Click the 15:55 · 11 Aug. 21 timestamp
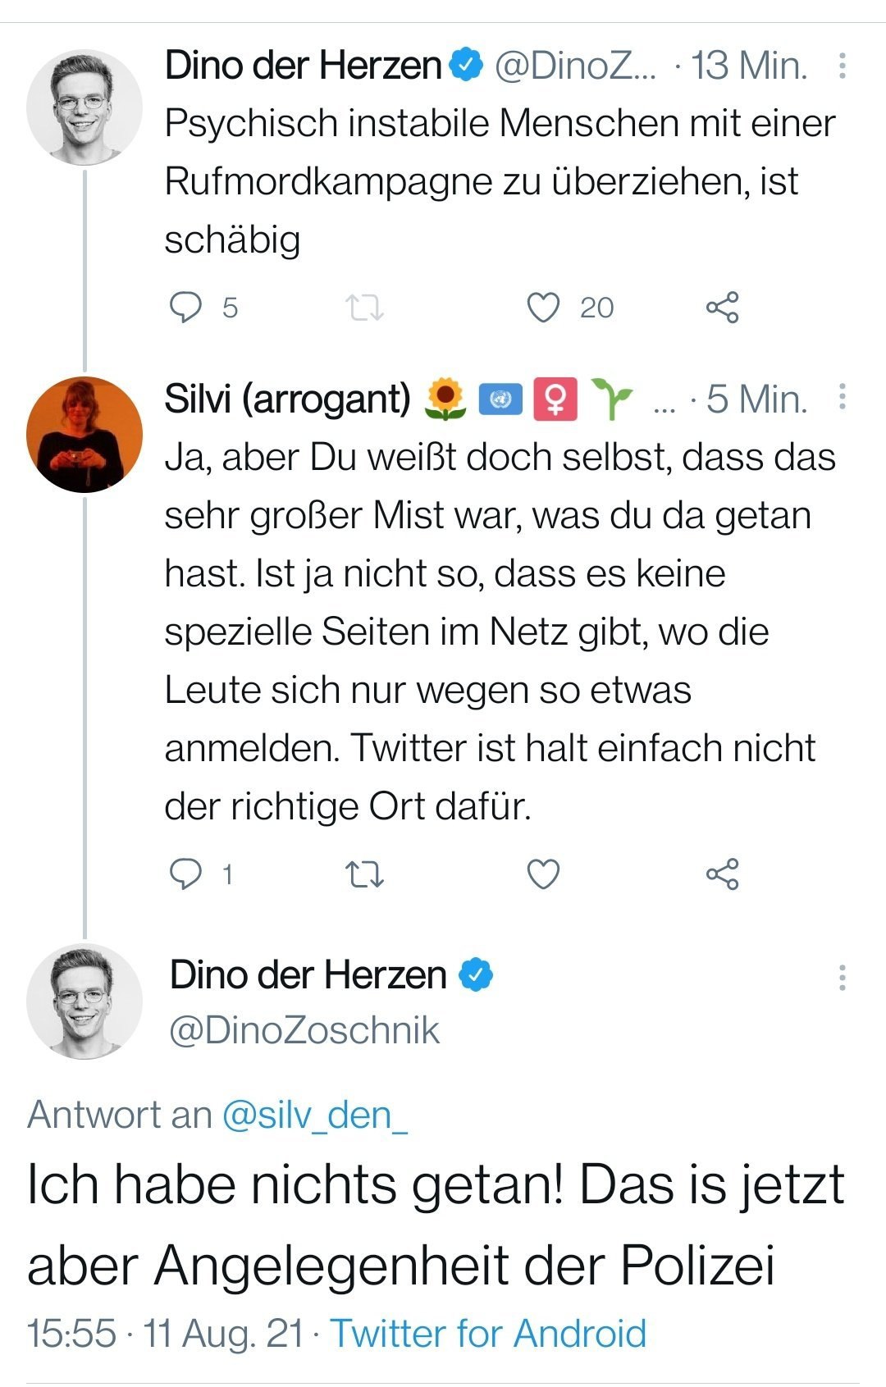 [x=164, y=1333]
